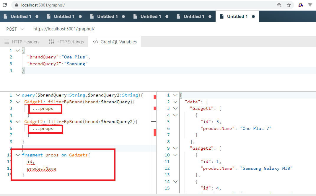Open the JA profile avatar menu
The image size is (316, 196).
(x=300, y=5)
